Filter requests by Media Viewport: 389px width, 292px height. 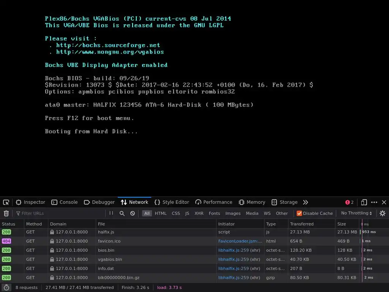(x=252, y=213)
